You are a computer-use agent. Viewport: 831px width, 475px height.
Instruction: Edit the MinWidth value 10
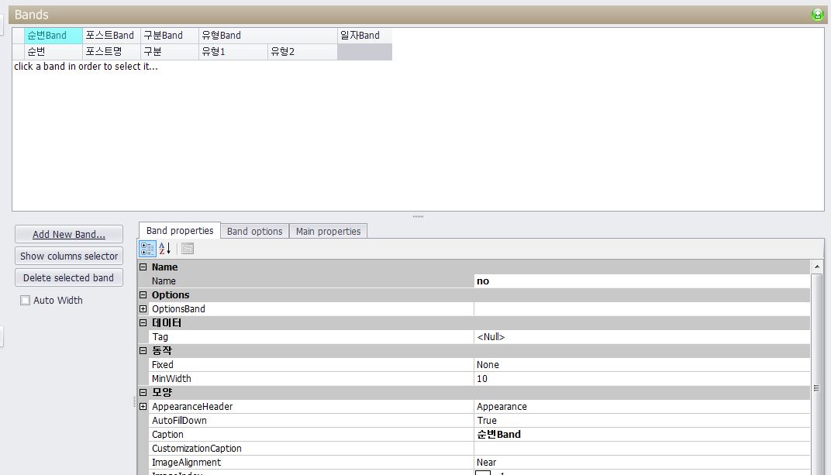click(x=642, y=379)
